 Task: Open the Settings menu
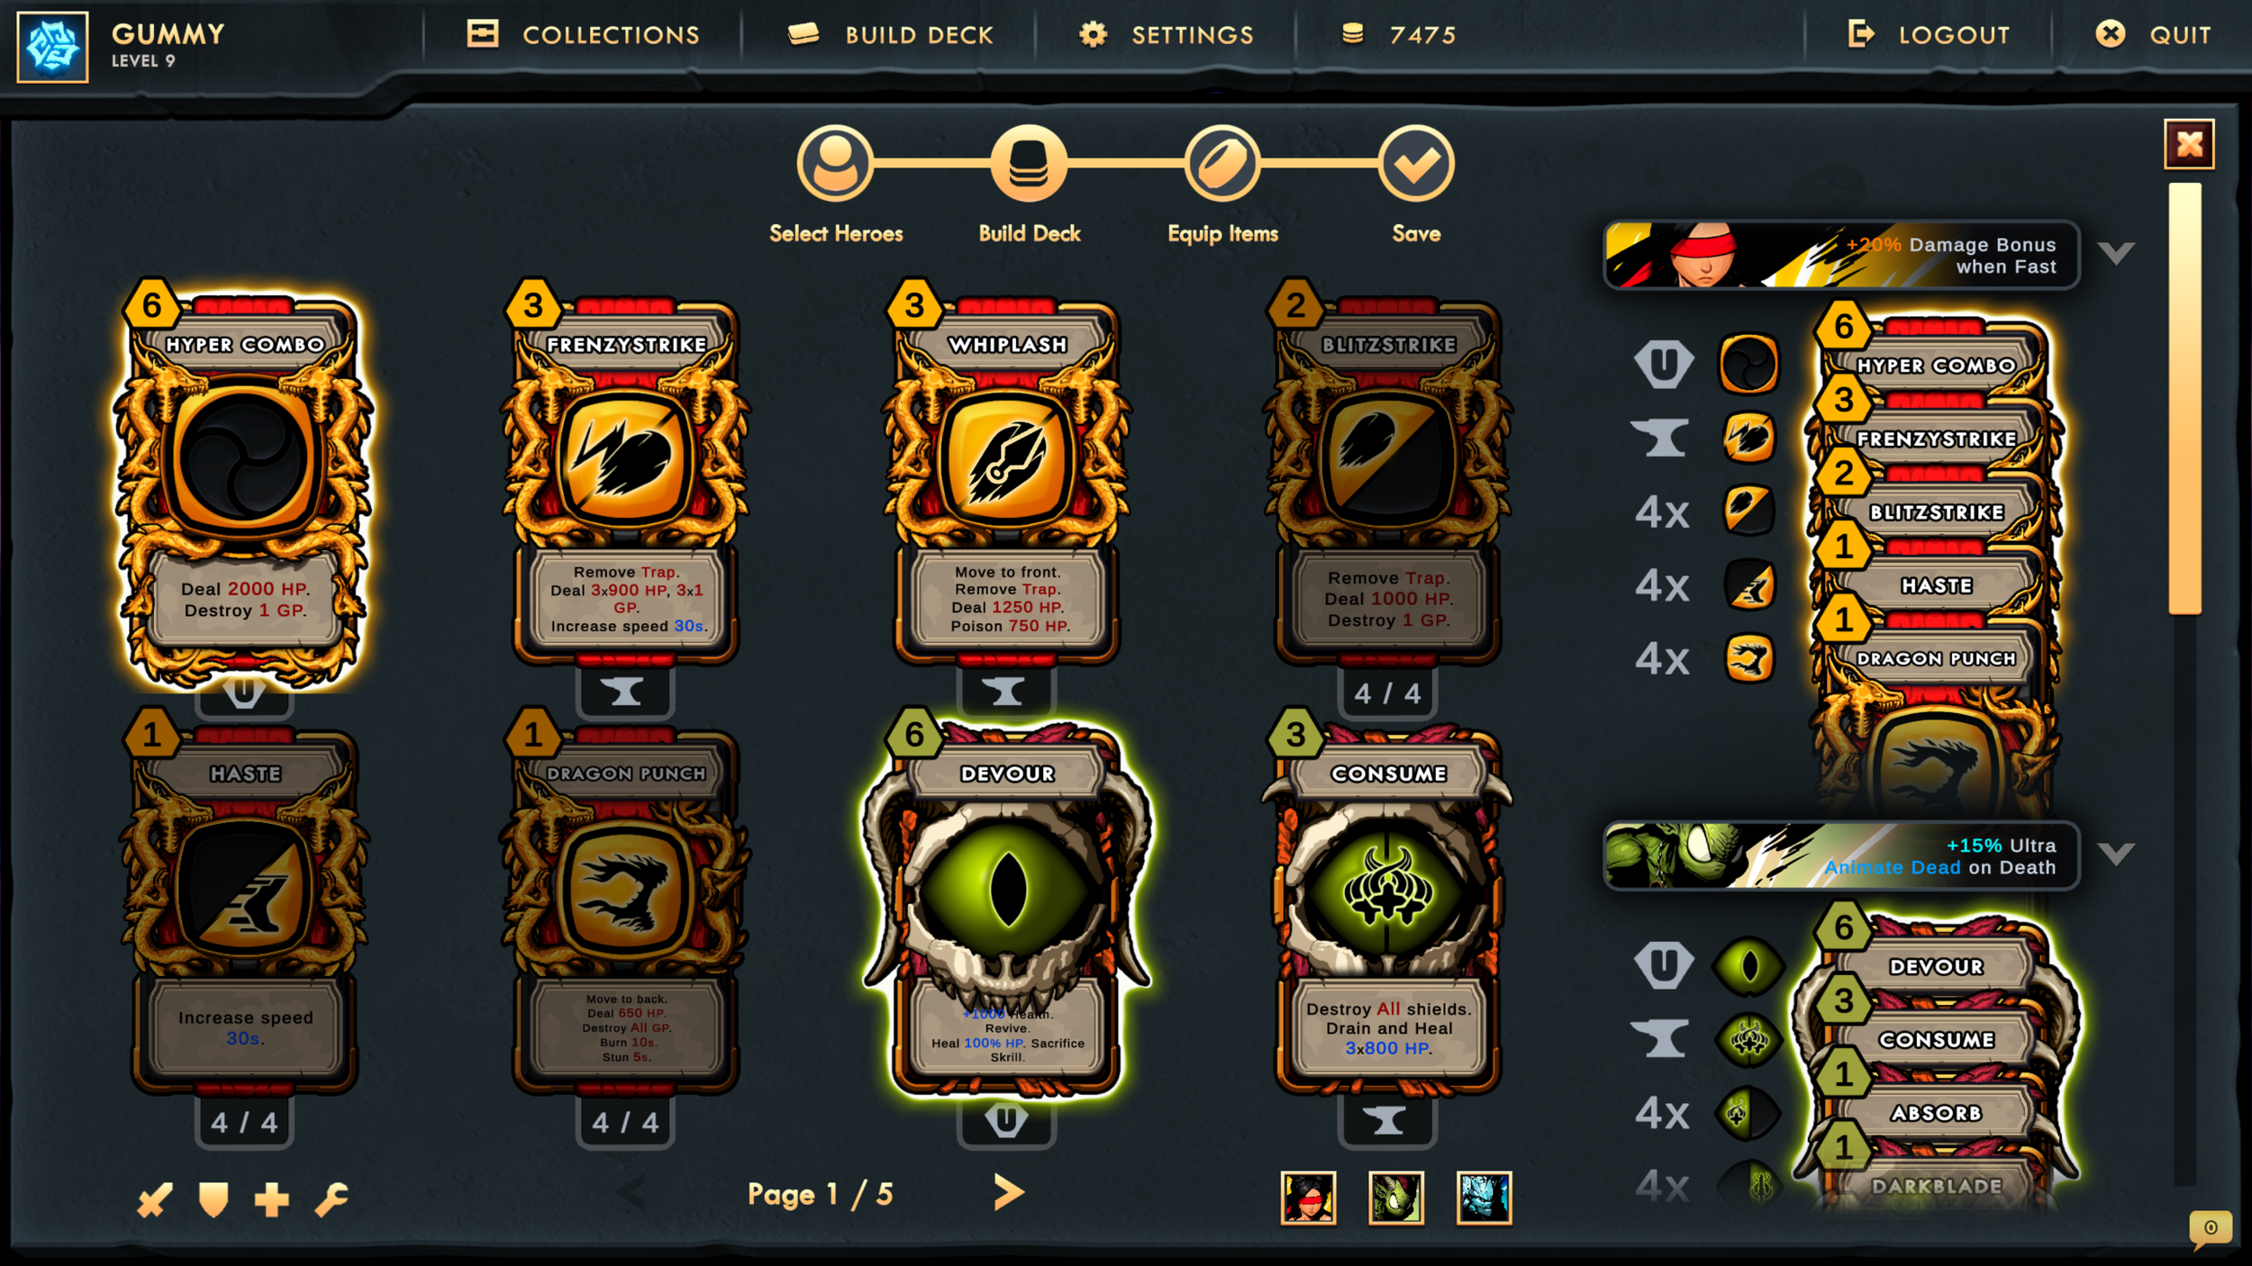pyautogui.click(x=1167, y=35)
